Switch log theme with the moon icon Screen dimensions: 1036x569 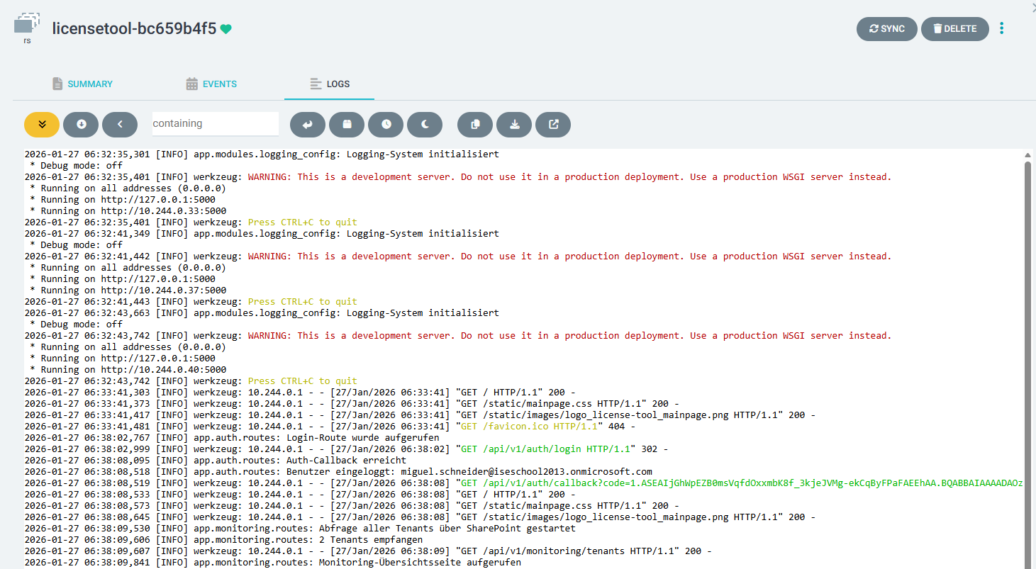[424, 125]
